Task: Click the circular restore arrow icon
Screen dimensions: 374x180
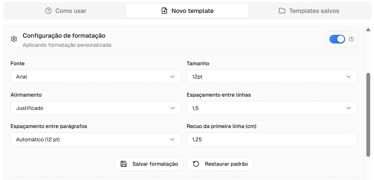Action: (196, 164)
